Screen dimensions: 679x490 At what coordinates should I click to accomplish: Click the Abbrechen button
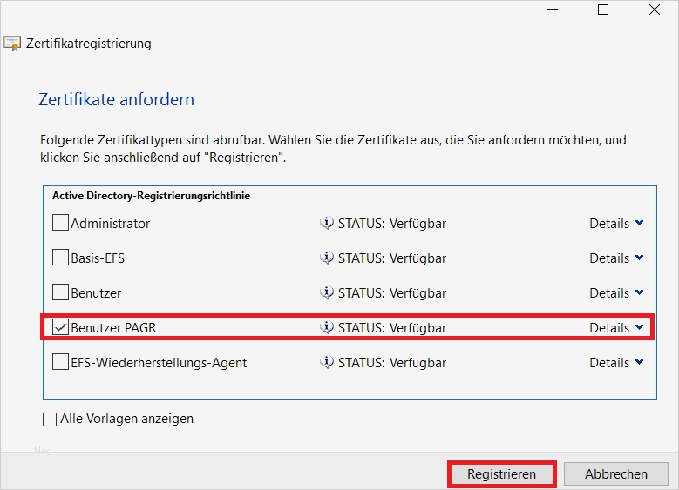point(616,474)
